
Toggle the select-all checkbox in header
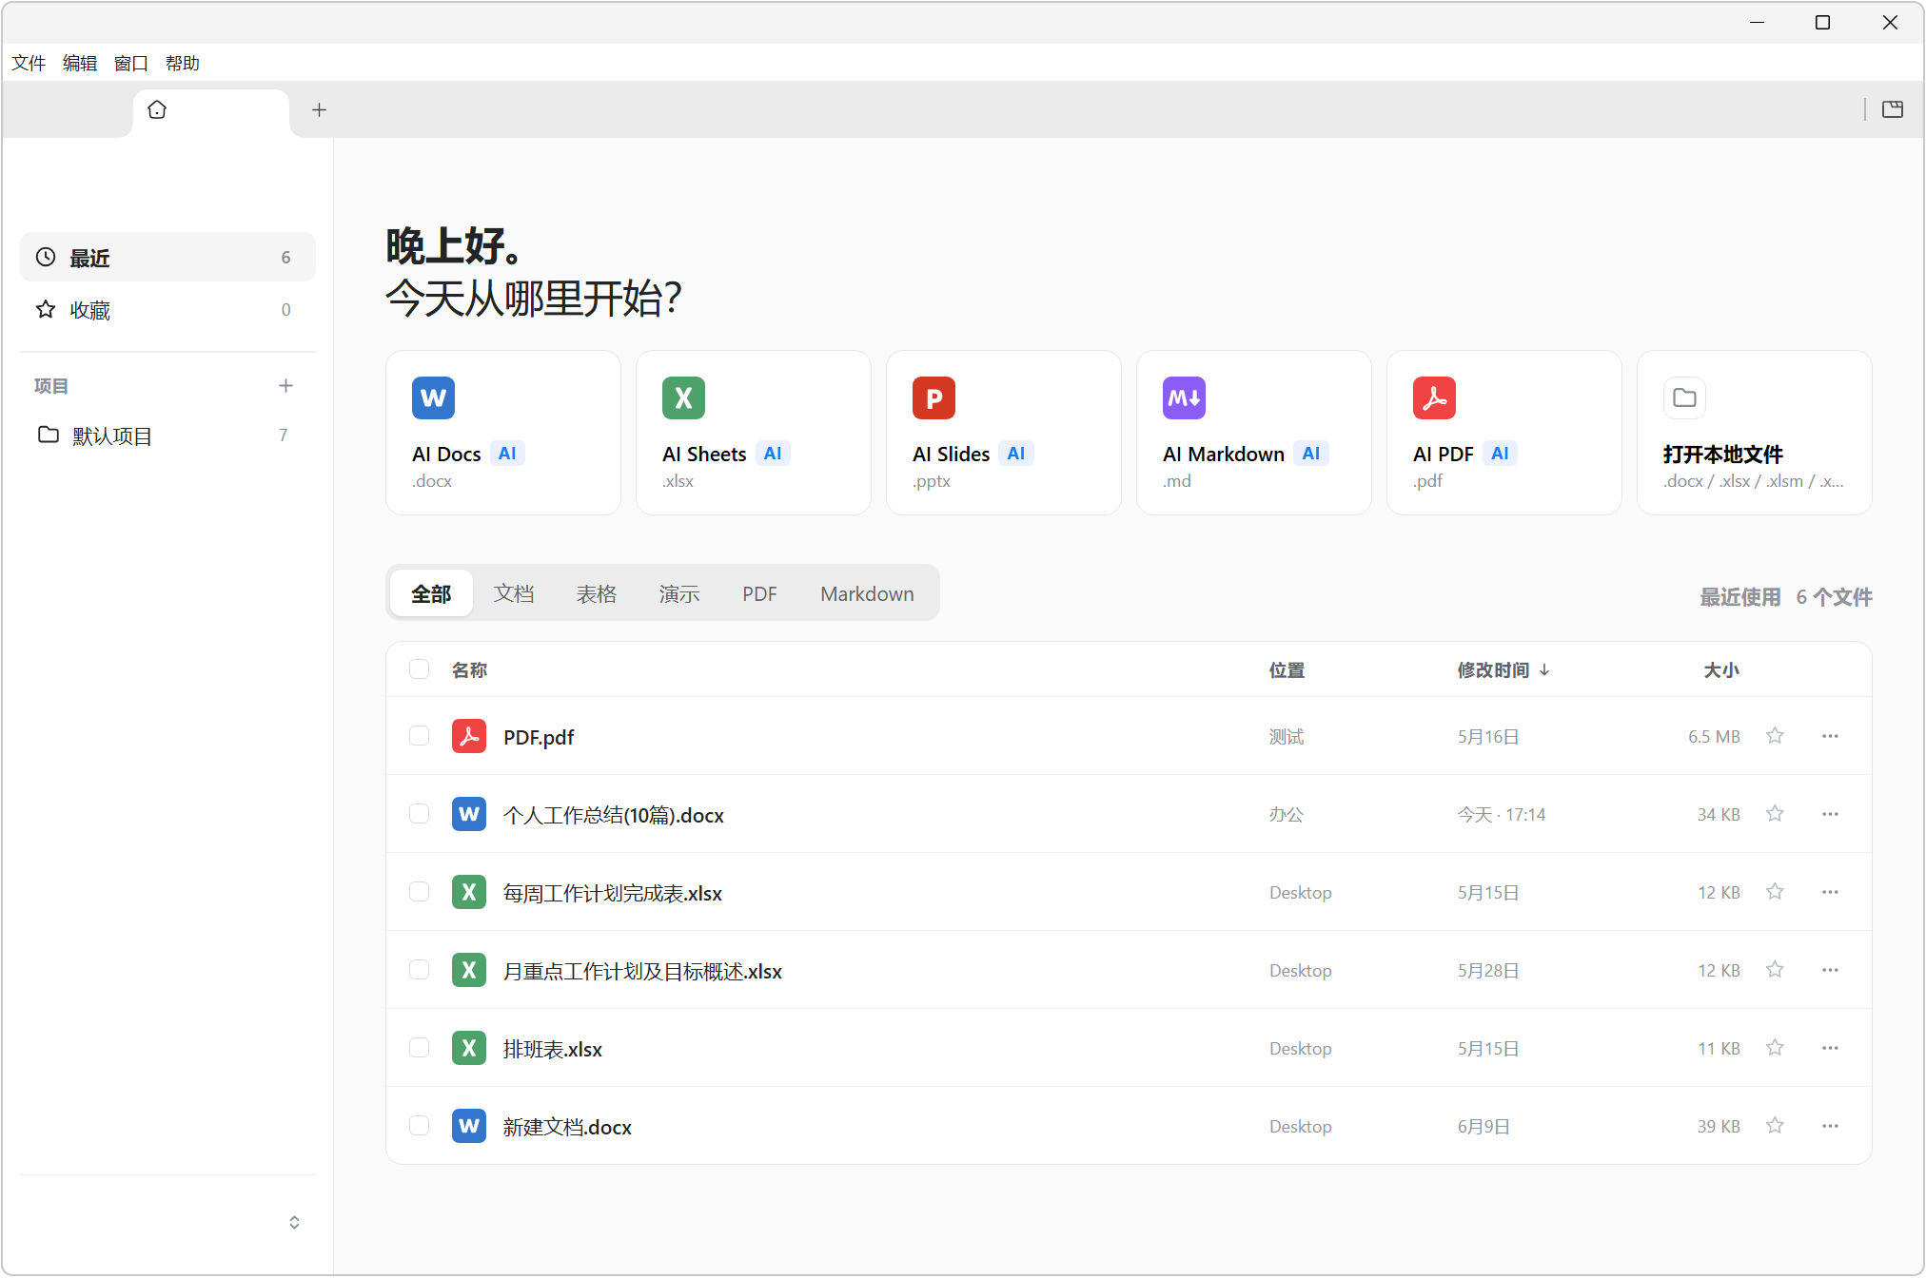[419, 669]
